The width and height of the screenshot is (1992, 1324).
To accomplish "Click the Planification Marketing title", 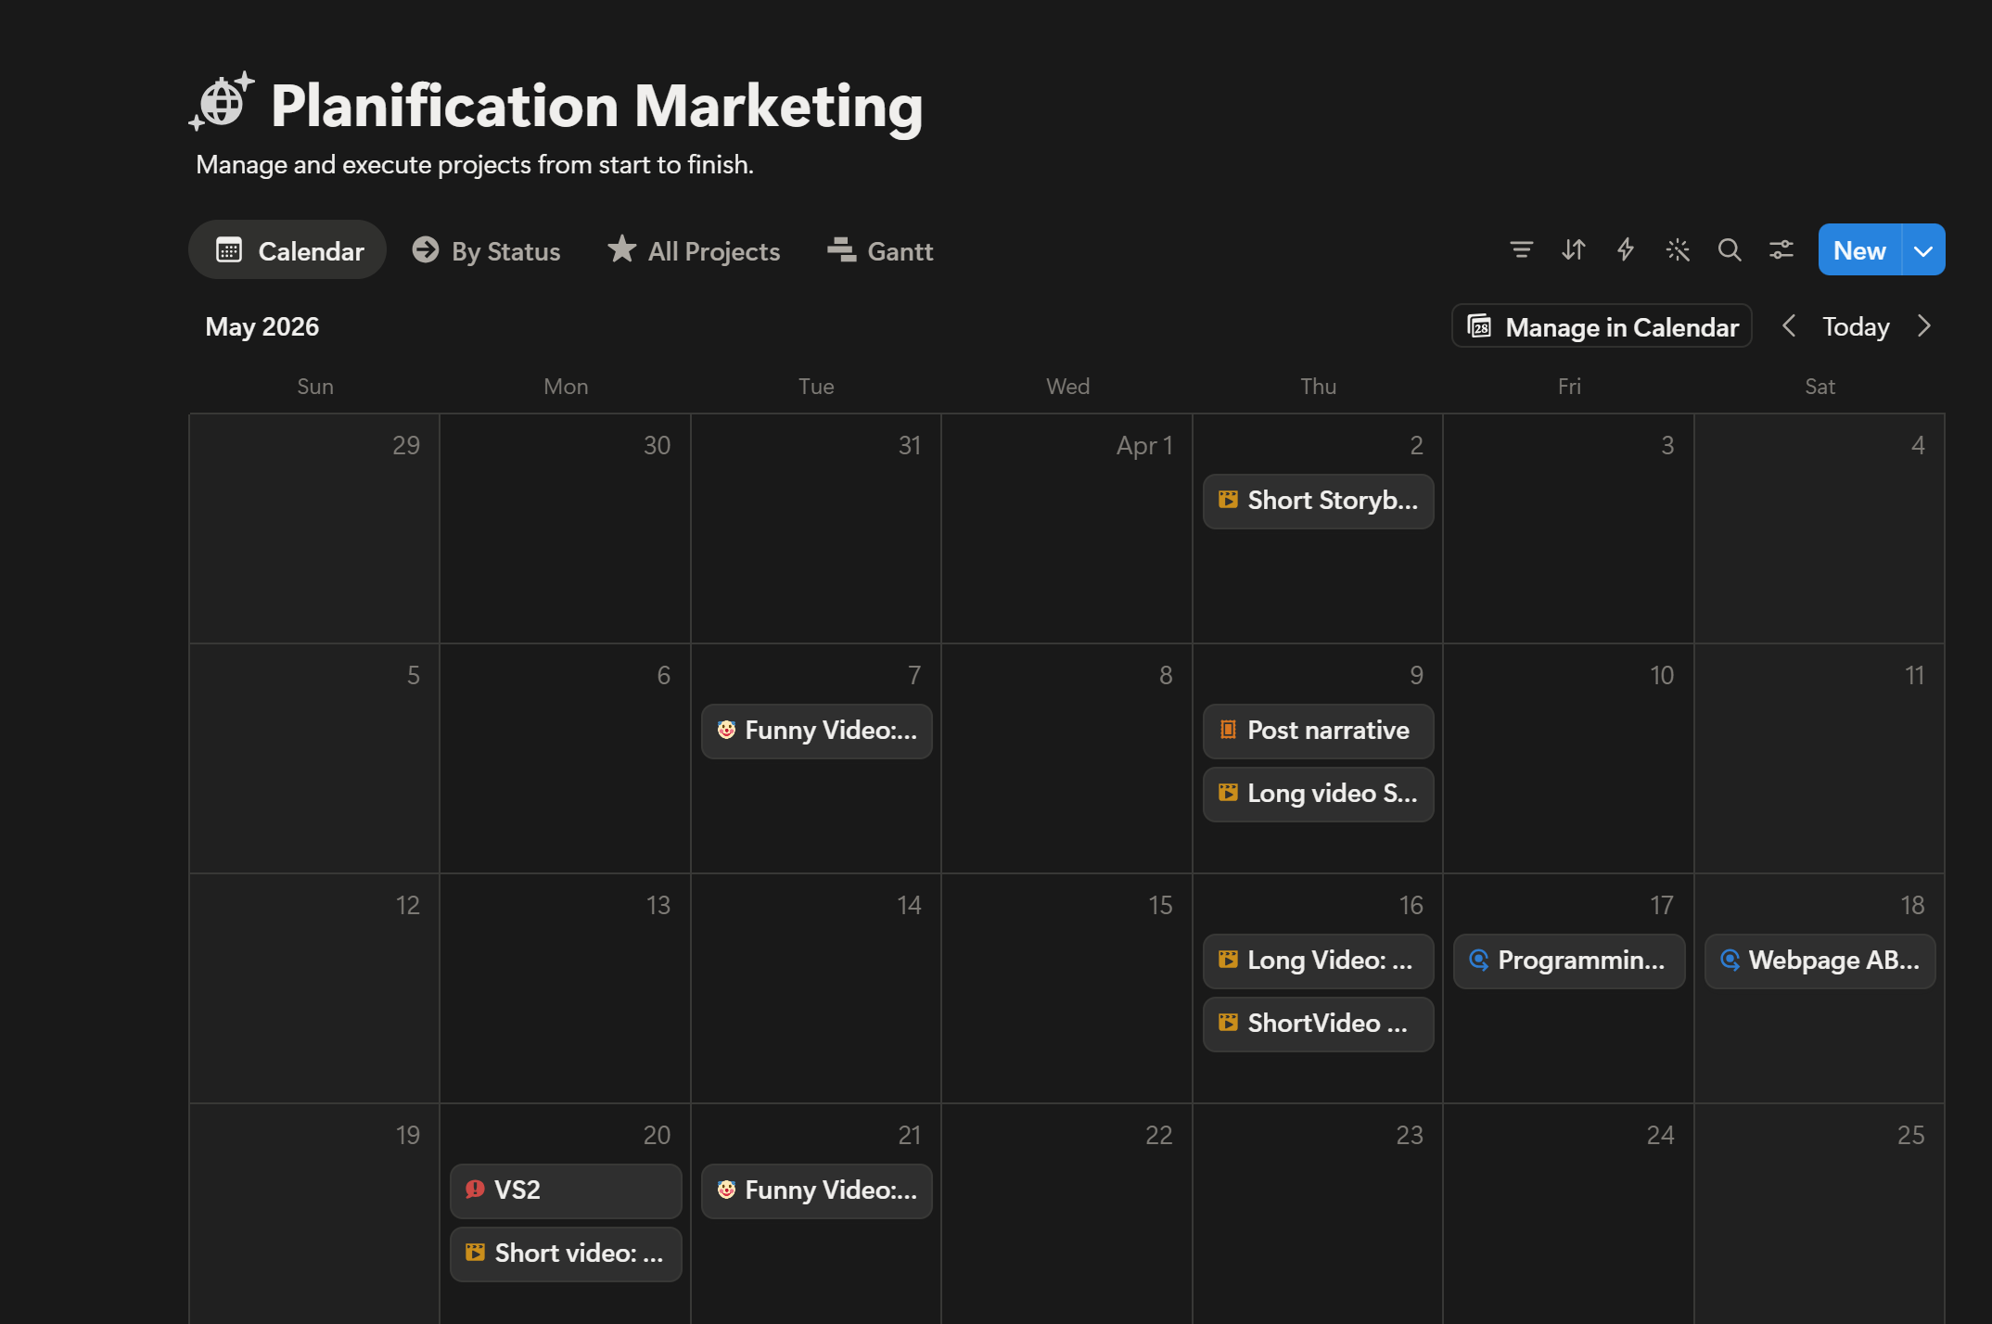I will [596, 105].
